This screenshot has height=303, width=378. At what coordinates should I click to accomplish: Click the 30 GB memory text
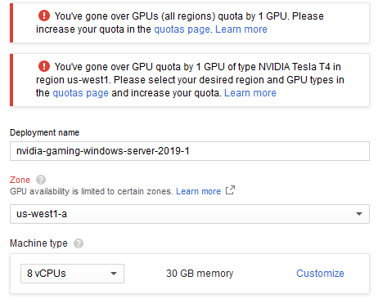200,273
